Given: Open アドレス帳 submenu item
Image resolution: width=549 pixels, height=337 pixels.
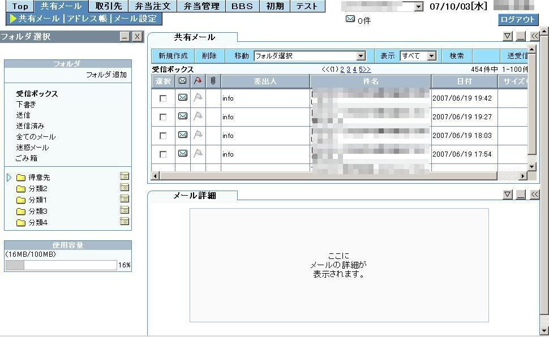Looking at the screenshot, I should pos(87,19).
